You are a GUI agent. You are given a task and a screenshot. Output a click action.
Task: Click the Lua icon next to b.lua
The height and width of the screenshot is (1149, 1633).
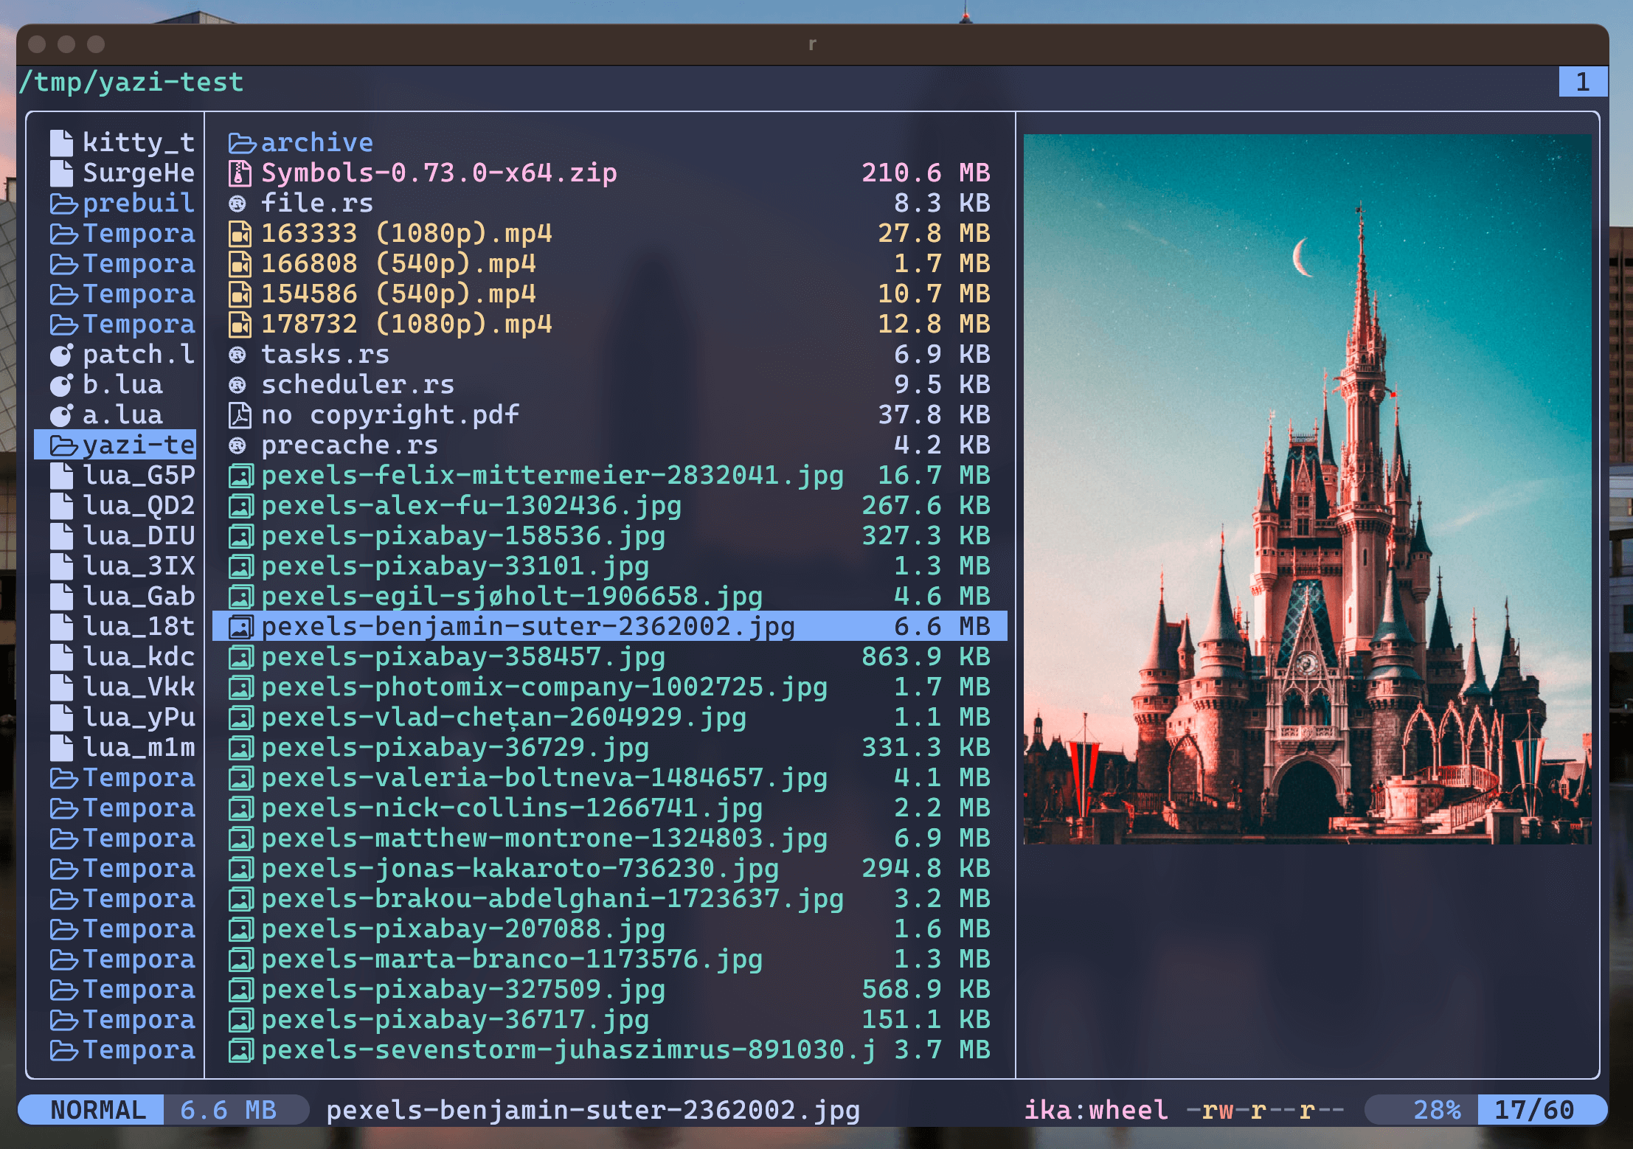tap(62, 385)
